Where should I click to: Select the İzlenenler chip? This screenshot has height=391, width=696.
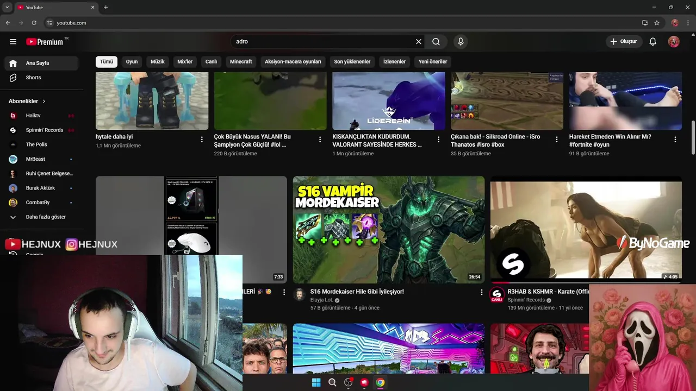click(x=394, y=61)
